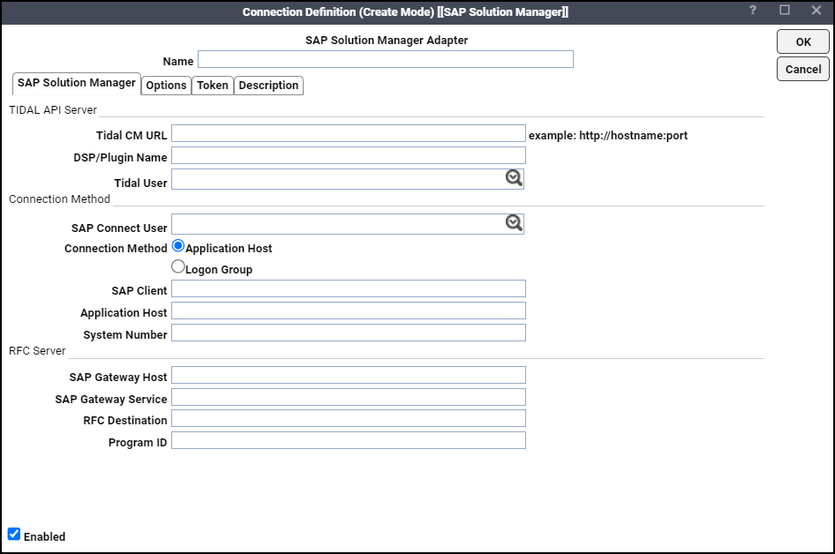Image resolution: width=835 pixels, height=554 pixels.
Task: Focus the Name input field
Action: point(386,59)
